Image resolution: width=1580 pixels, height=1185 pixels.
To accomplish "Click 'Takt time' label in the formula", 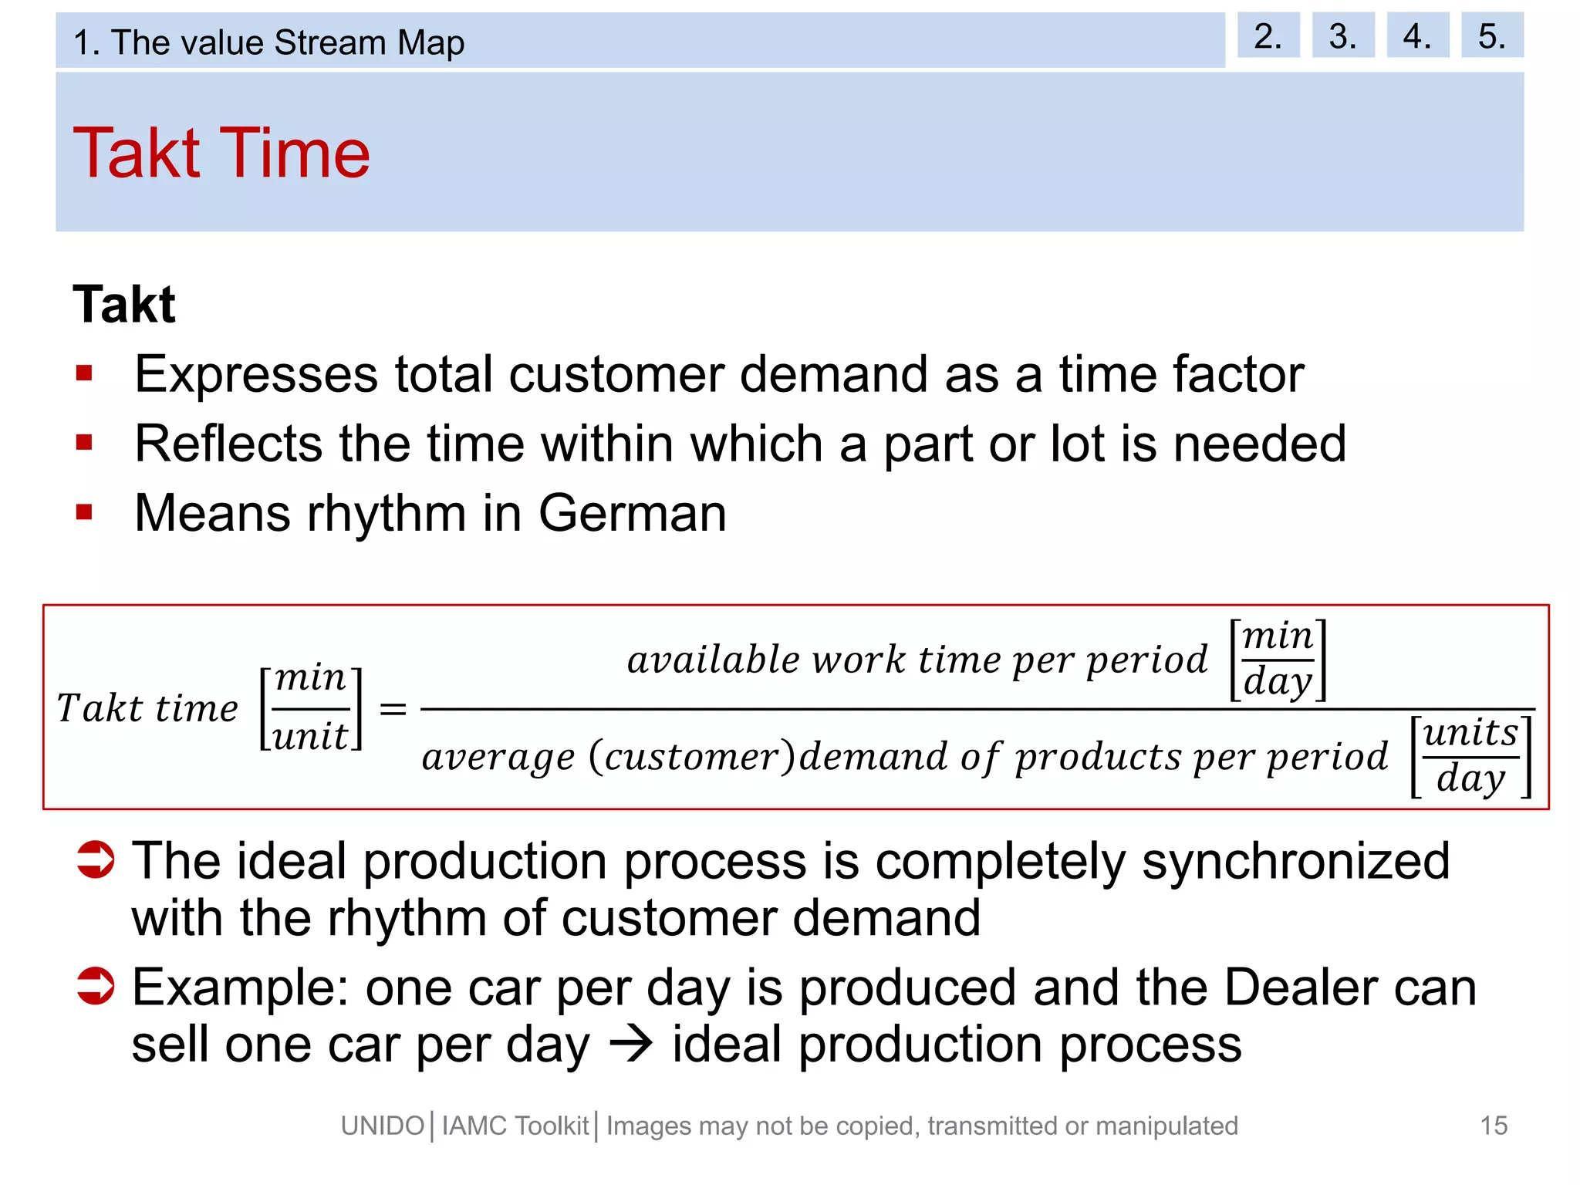I will click(147, 708).
